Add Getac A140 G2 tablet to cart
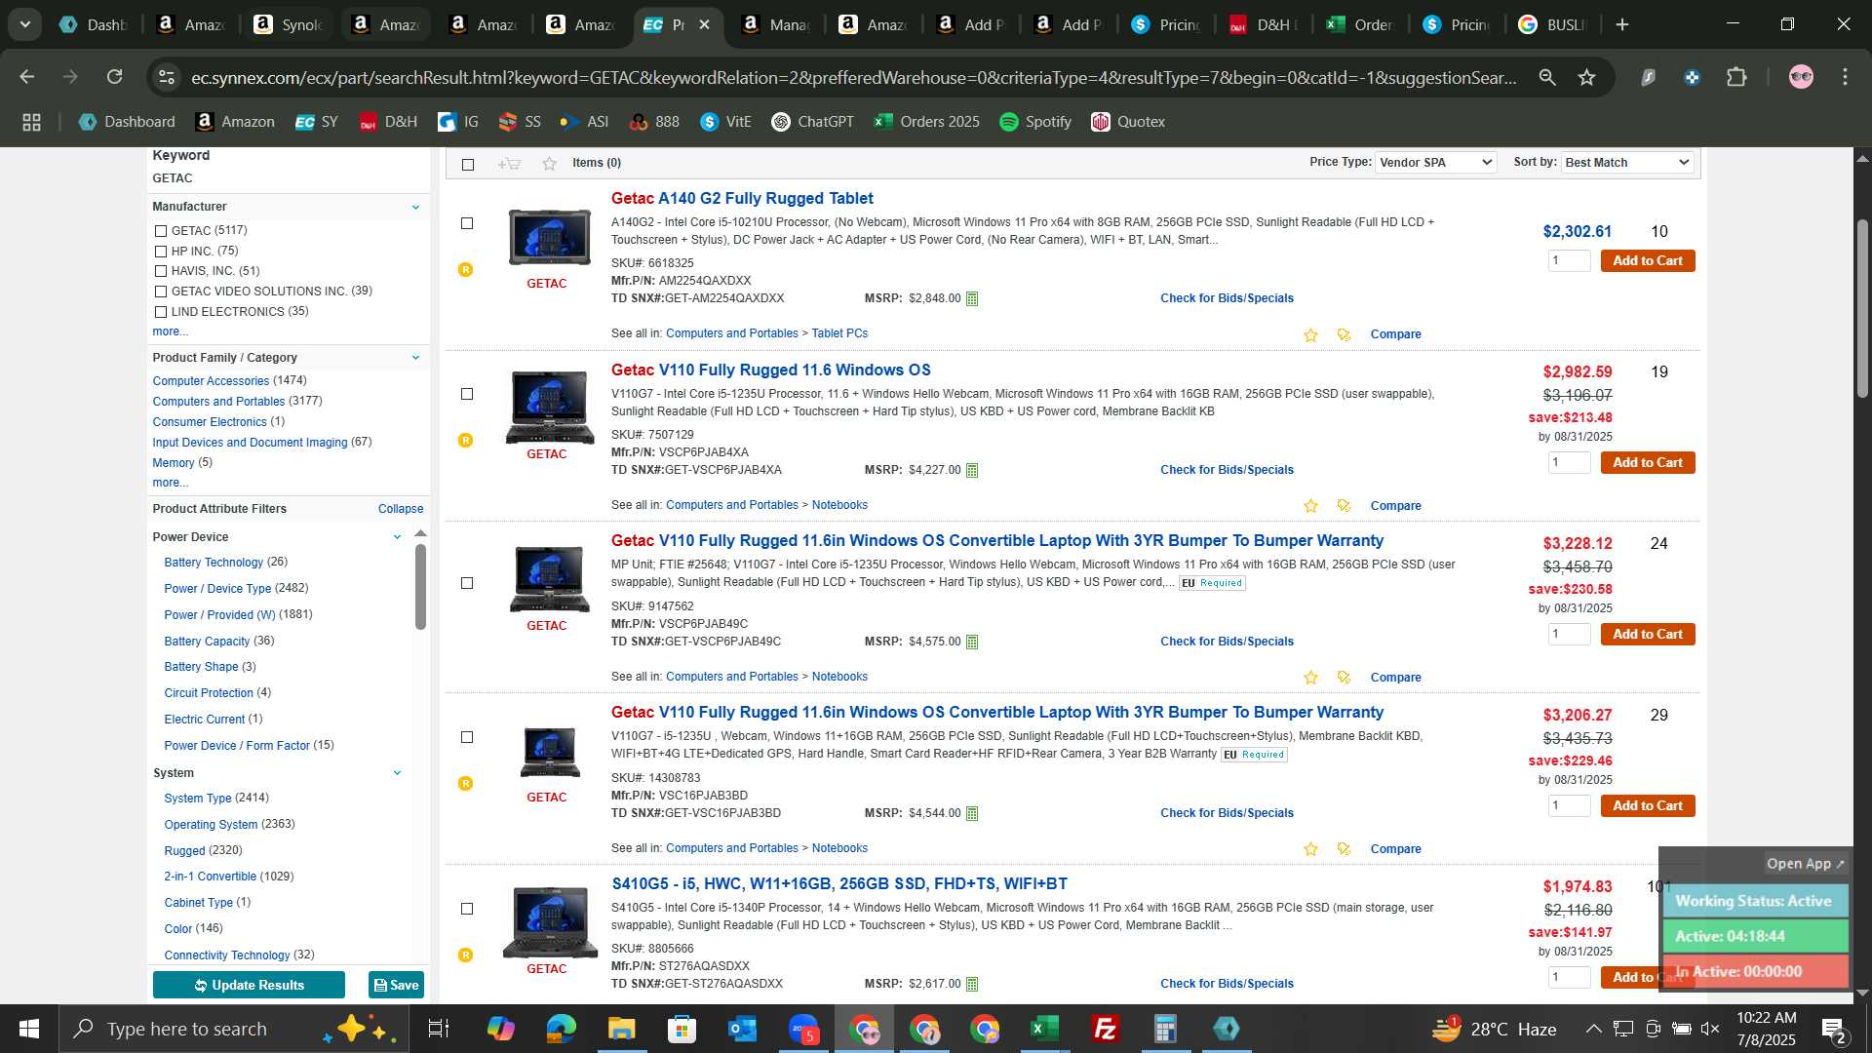 [x=1647, y=261]
